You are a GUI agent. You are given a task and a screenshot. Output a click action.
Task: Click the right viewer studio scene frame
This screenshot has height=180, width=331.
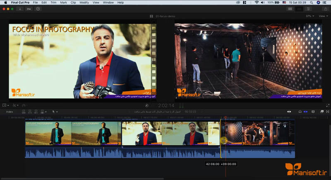click(x=248, y=61)
